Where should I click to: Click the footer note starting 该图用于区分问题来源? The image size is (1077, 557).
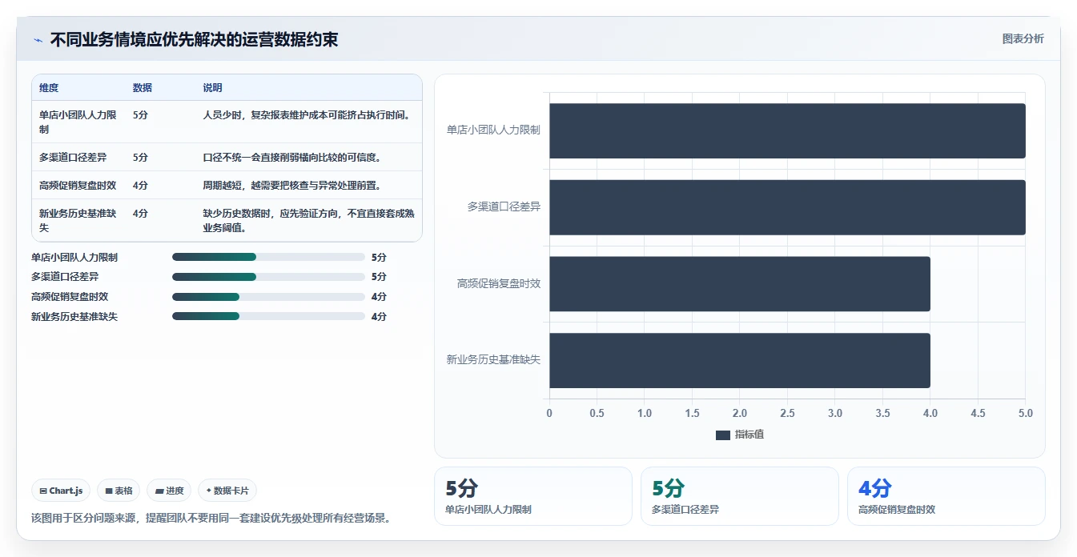212,518
